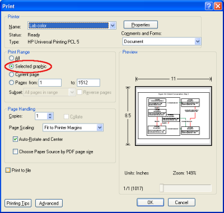Screen dimensions: 224x213
Task: Click the Units: Inches label
Action: (x=137, y=173)
